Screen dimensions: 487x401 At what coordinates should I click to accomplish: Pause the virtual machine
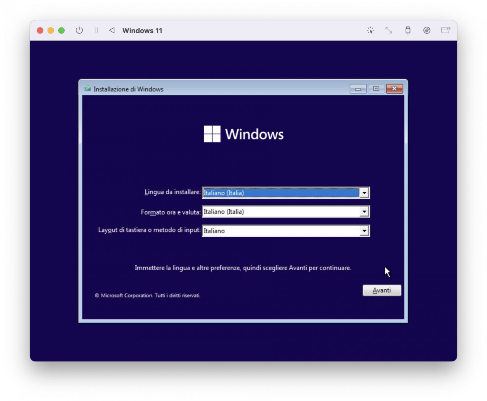96,30
